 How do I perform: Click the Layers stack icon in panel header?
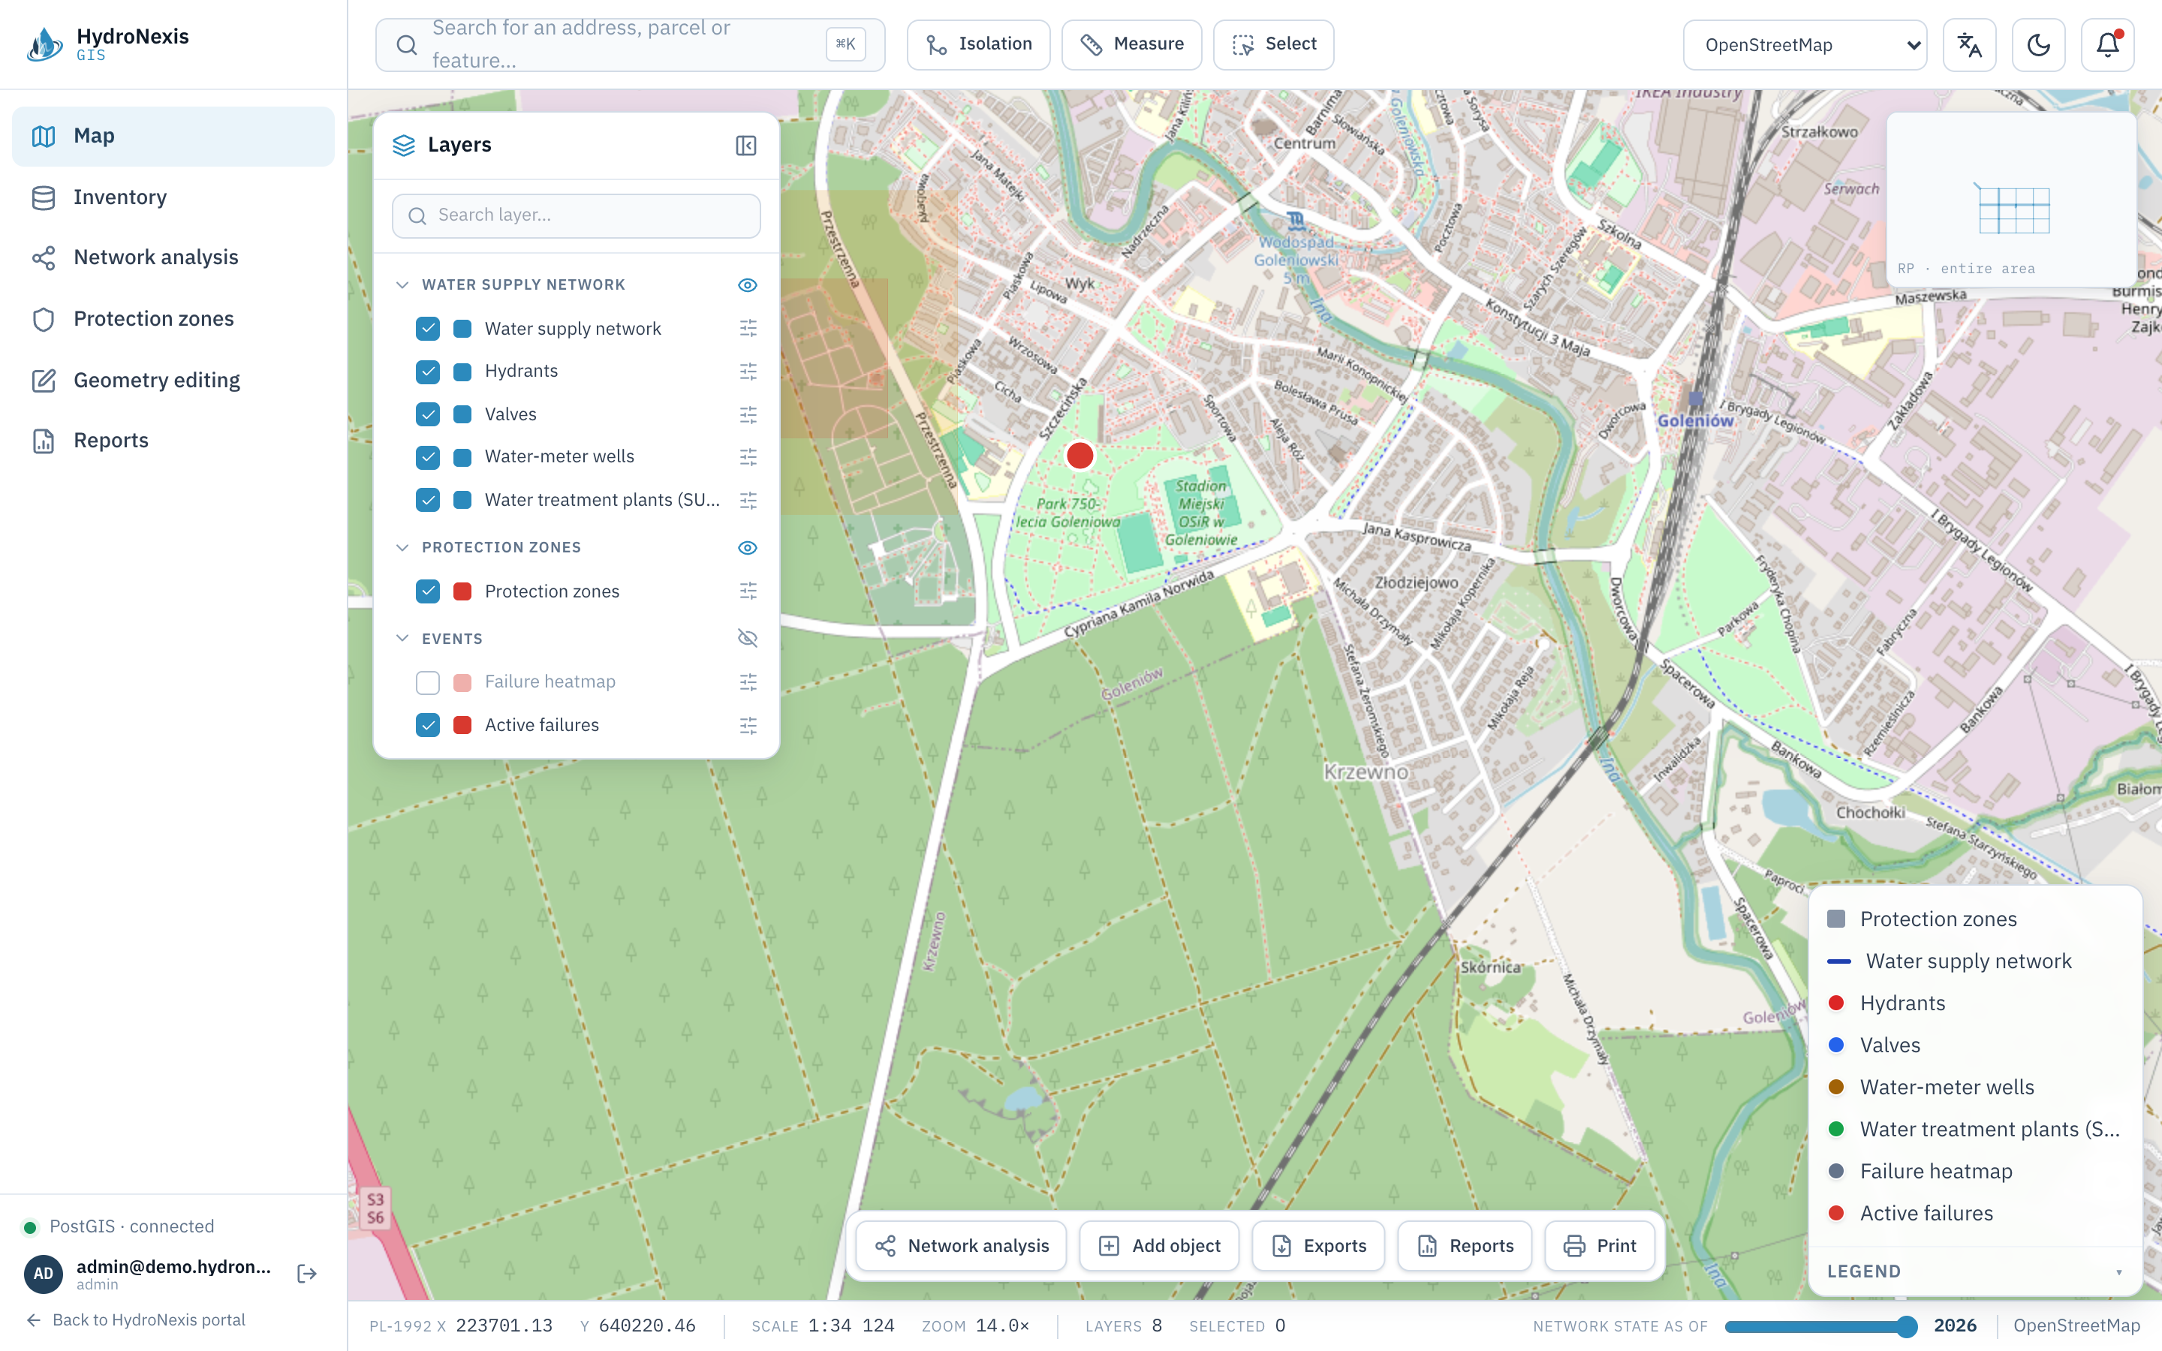pyautogui.click(x=404, y=145)
